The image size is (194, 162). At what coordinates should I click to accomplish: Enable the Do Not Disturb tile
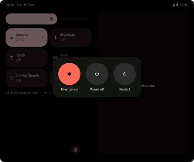pos(27,78)
